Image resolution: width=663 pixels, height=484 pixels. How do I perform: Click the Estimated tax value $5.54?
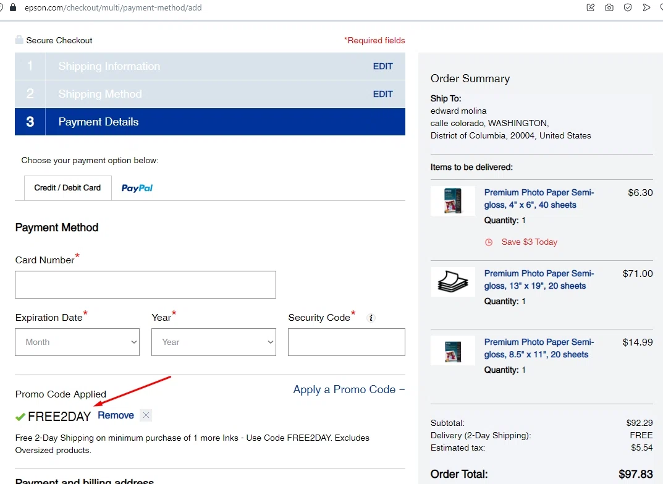(x=642, y=448)
